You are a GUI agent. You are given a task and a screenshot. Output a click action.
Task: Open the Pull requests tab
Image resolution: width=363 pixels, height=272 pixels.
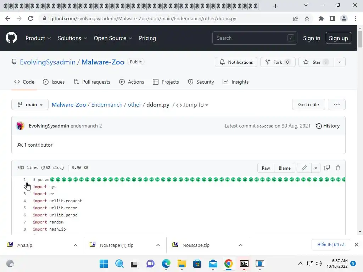[x=92, y=82]
